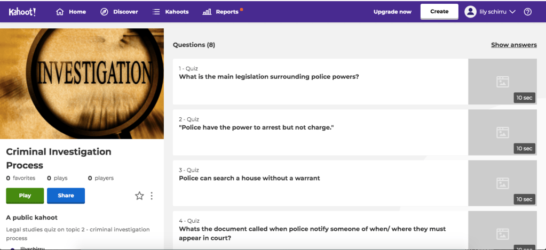This screenshot has height=250, width=546.
Task: Open the help question mark icon
Action: (x=528, y=12)
